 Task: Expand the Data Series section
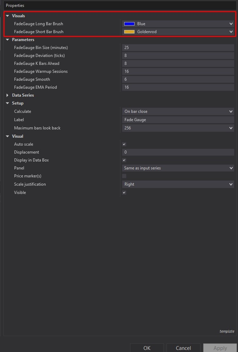[x=8, y=95]
